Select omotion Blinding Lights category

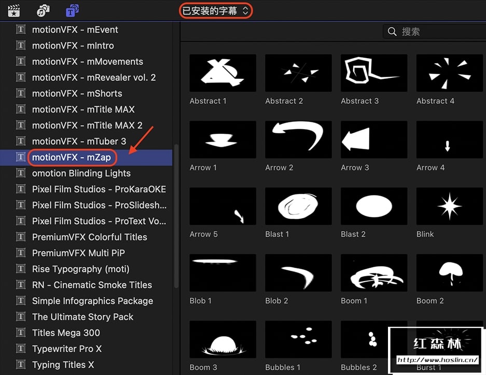coord(86,173)
